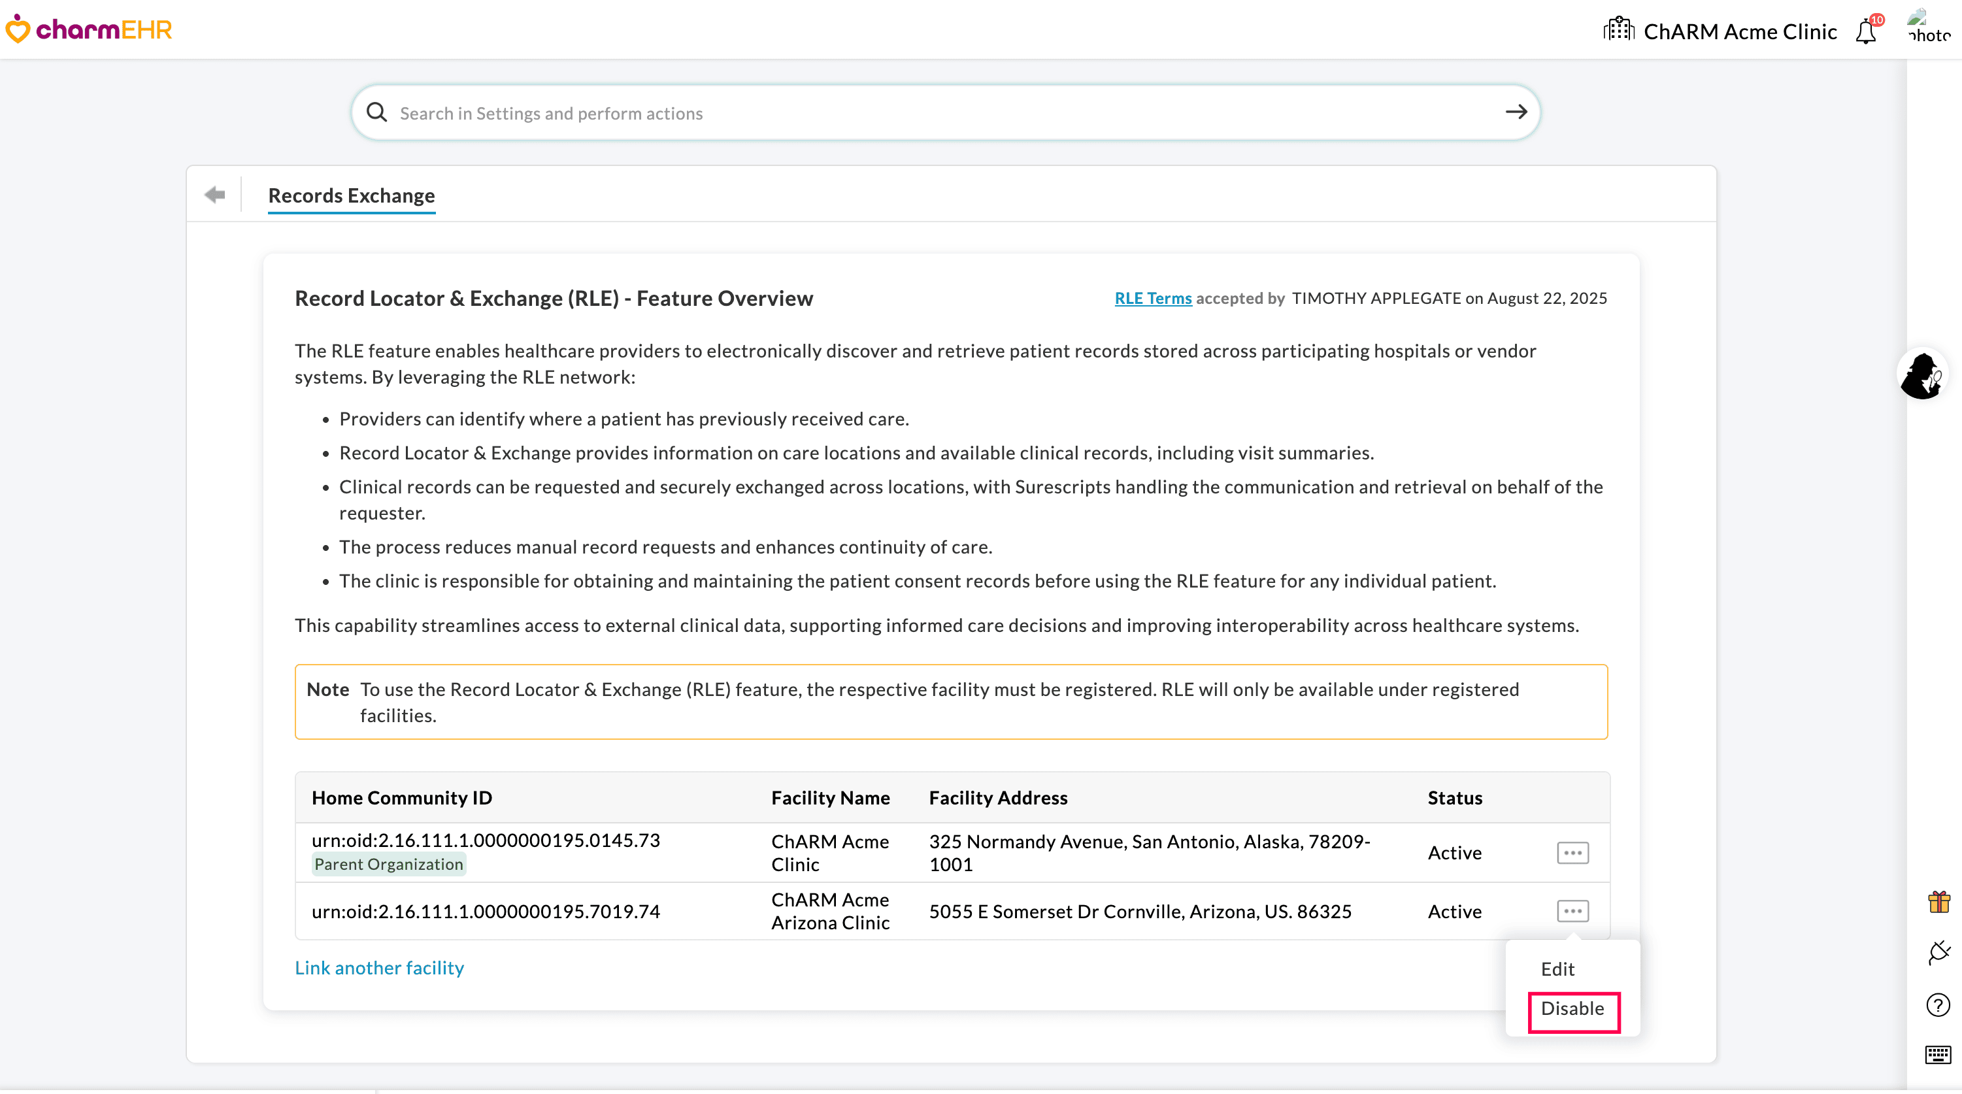The image size is (1962, 1094).
Task: Open actions menu for Arizona Clinic row
Action: point(1571,910)
